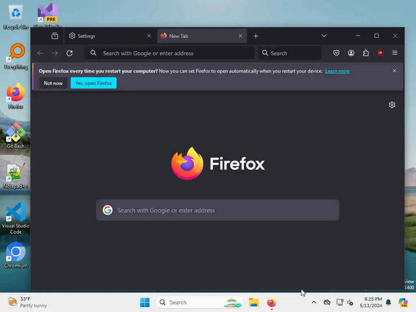Viewport: 416px width, 312px height.
Task: Dismiss the startup notification bar
Action: (394, 71)
